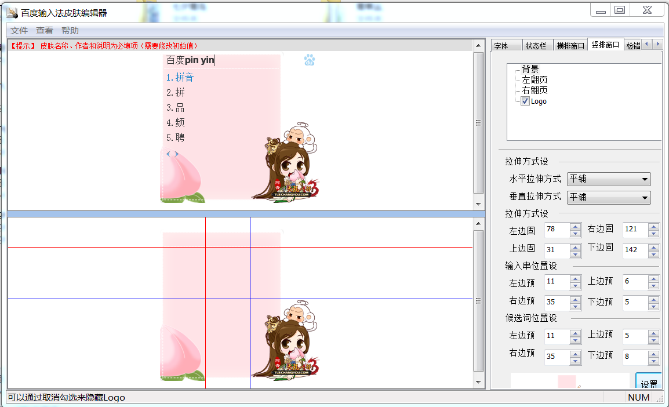Click the up arrow of the upper preview scrollbar
Image resolution: width=669 pixels, height=407 pixels.
(478, 46)
